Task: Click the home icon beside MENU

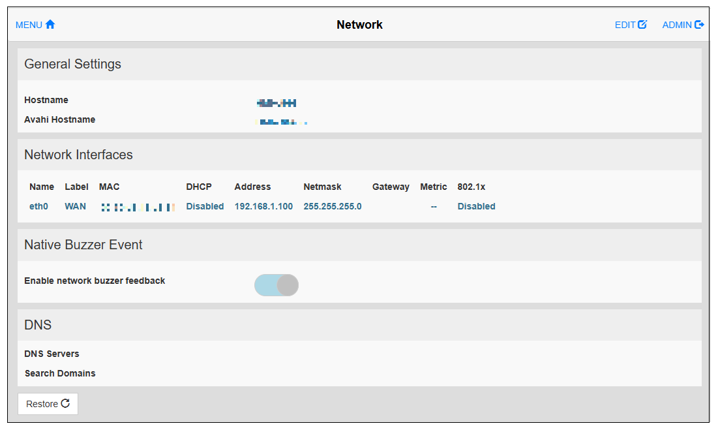Action: click(50, 25)
